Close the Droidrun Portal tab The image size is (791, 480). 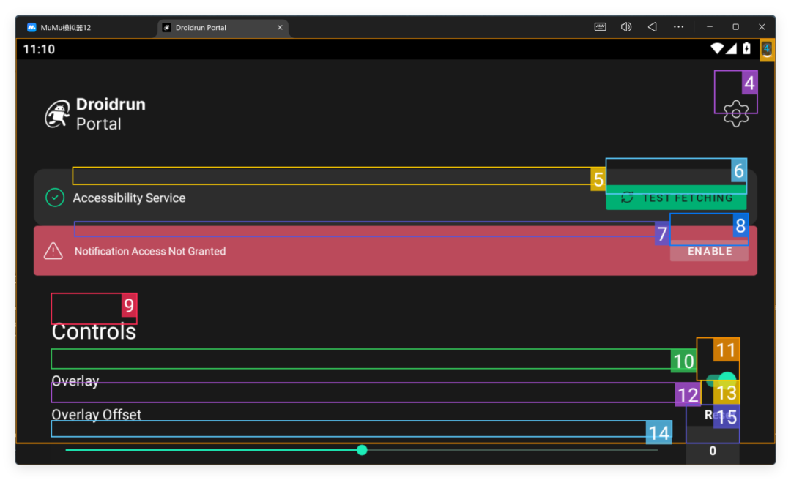click(280, 27)
